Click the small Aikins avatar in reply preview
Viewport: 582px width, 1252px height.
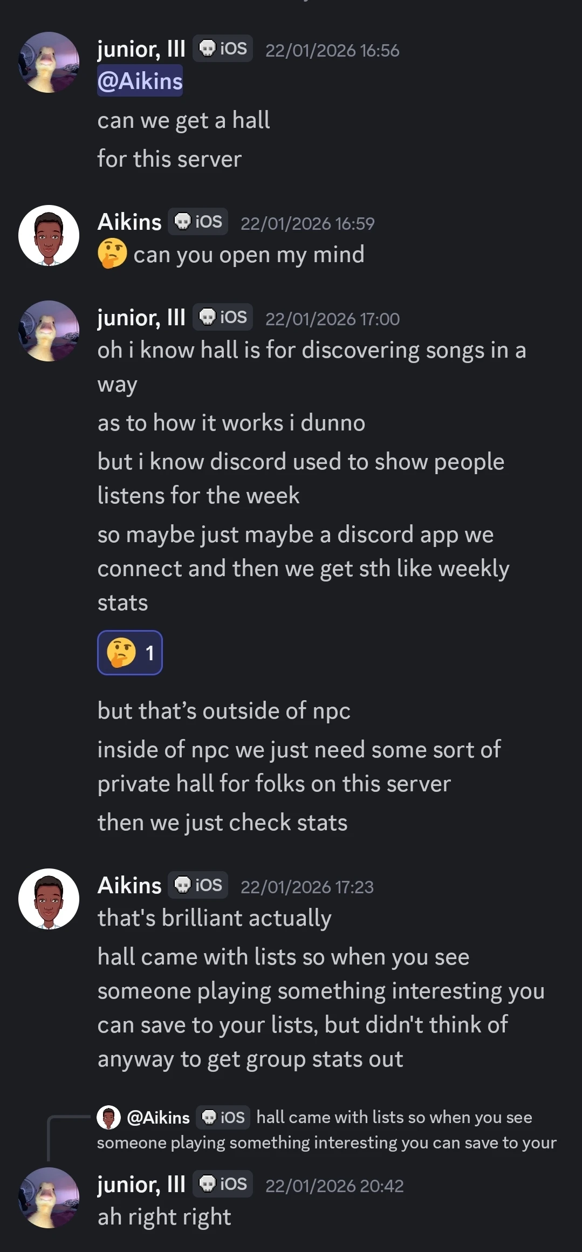(108, 1117)
